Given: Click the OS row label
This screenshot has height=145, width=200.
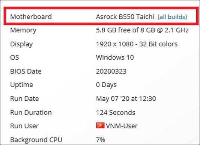Looking at the screenshot, I should (15, 57).
